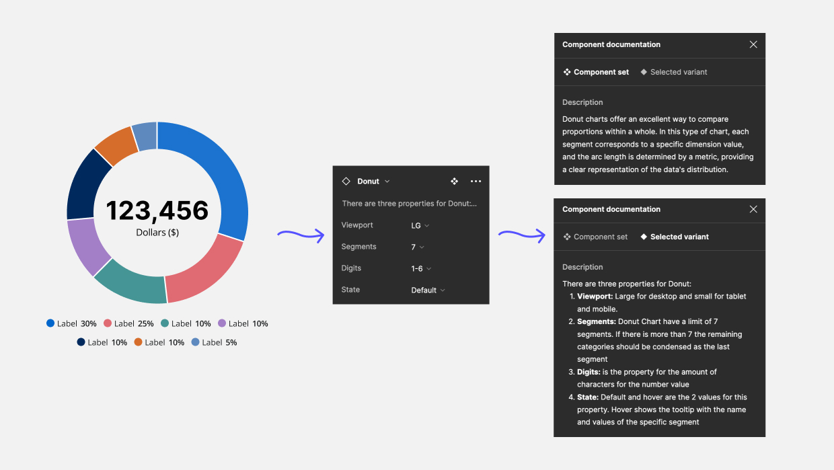Click the diamond component icon beside Donut
The height and width of the screenshot is (470, 834).
[346, 182]
